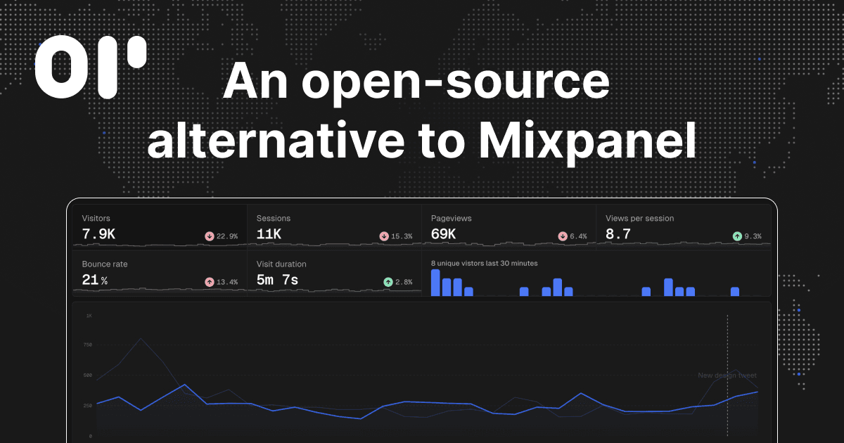The image size is (844, 443).
Task: Click the Visit duration green up-arrow icon
Action: pyautogui.click(x=388, y=282)
